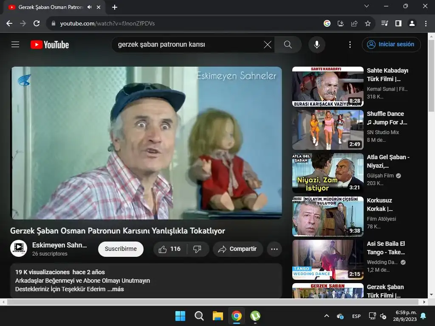Expand description with ...más
The width and height of the screenshot is (435, 326).
coord(116,289)
